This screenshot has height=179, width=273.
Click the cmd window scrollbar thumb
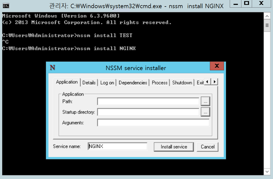click(267, 26)
